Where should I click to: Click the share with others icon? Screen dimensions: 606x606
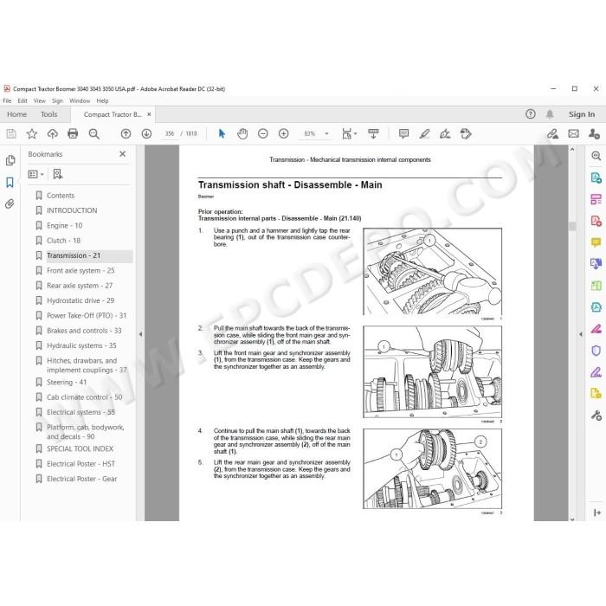point(594,133)
